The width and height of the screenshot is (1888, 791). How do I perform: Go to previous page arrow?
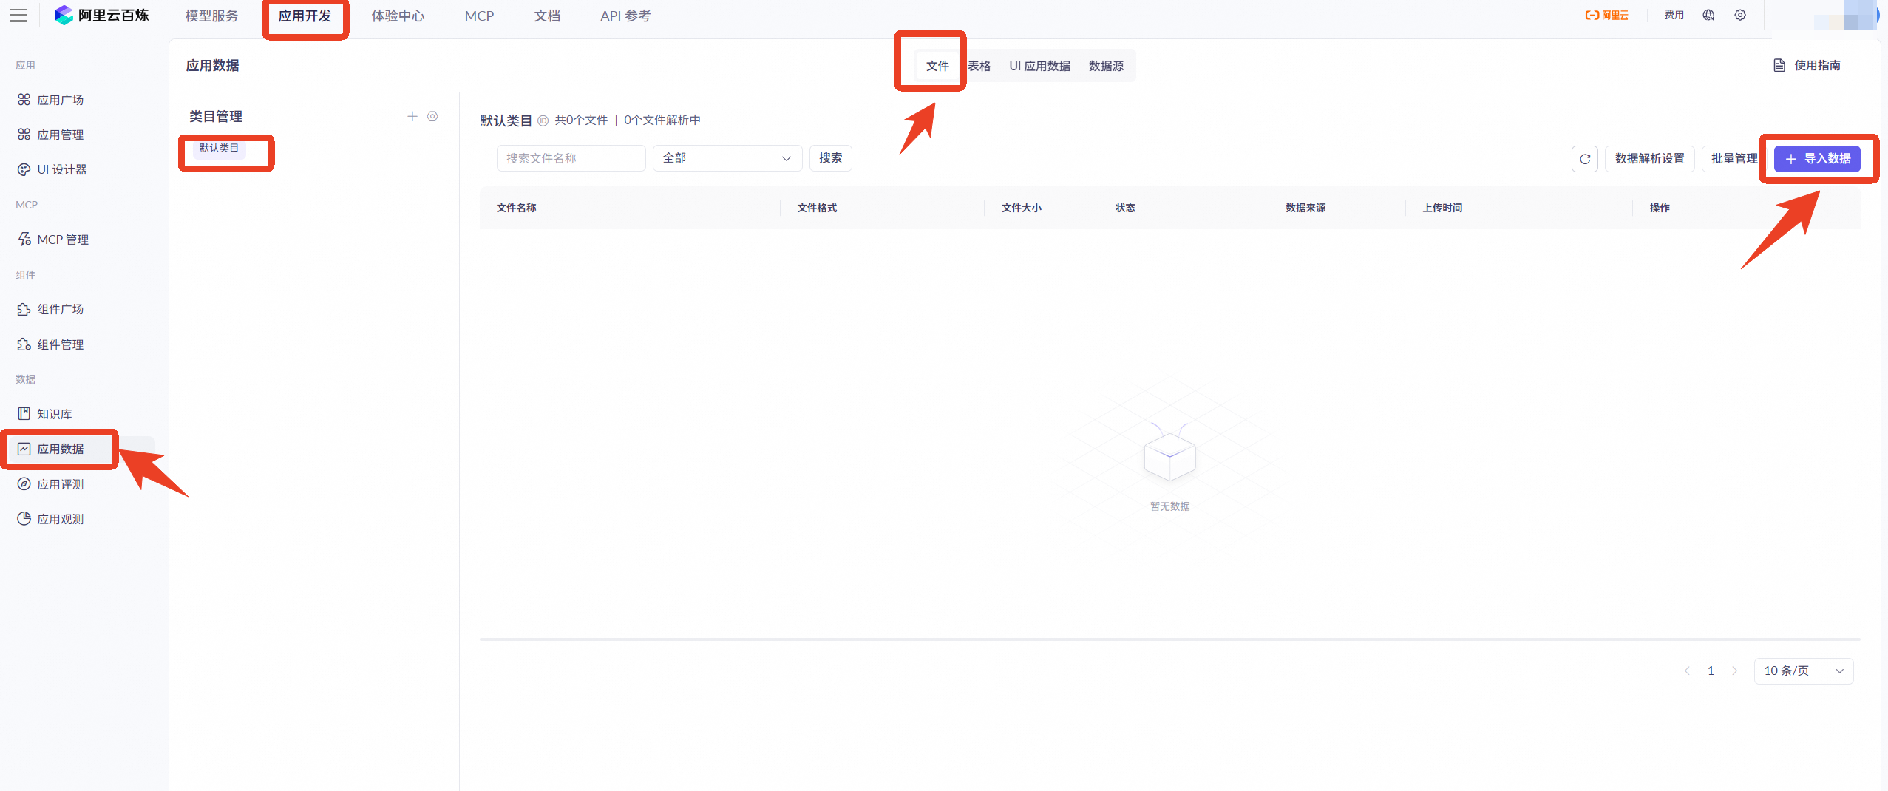[x=1687, y=671]
